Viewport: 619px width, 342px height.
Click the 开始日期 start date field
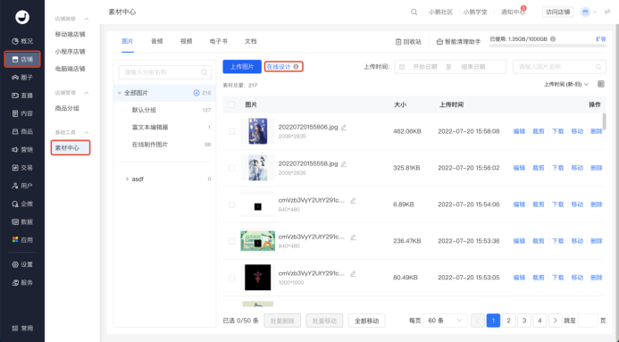[425, 67]
